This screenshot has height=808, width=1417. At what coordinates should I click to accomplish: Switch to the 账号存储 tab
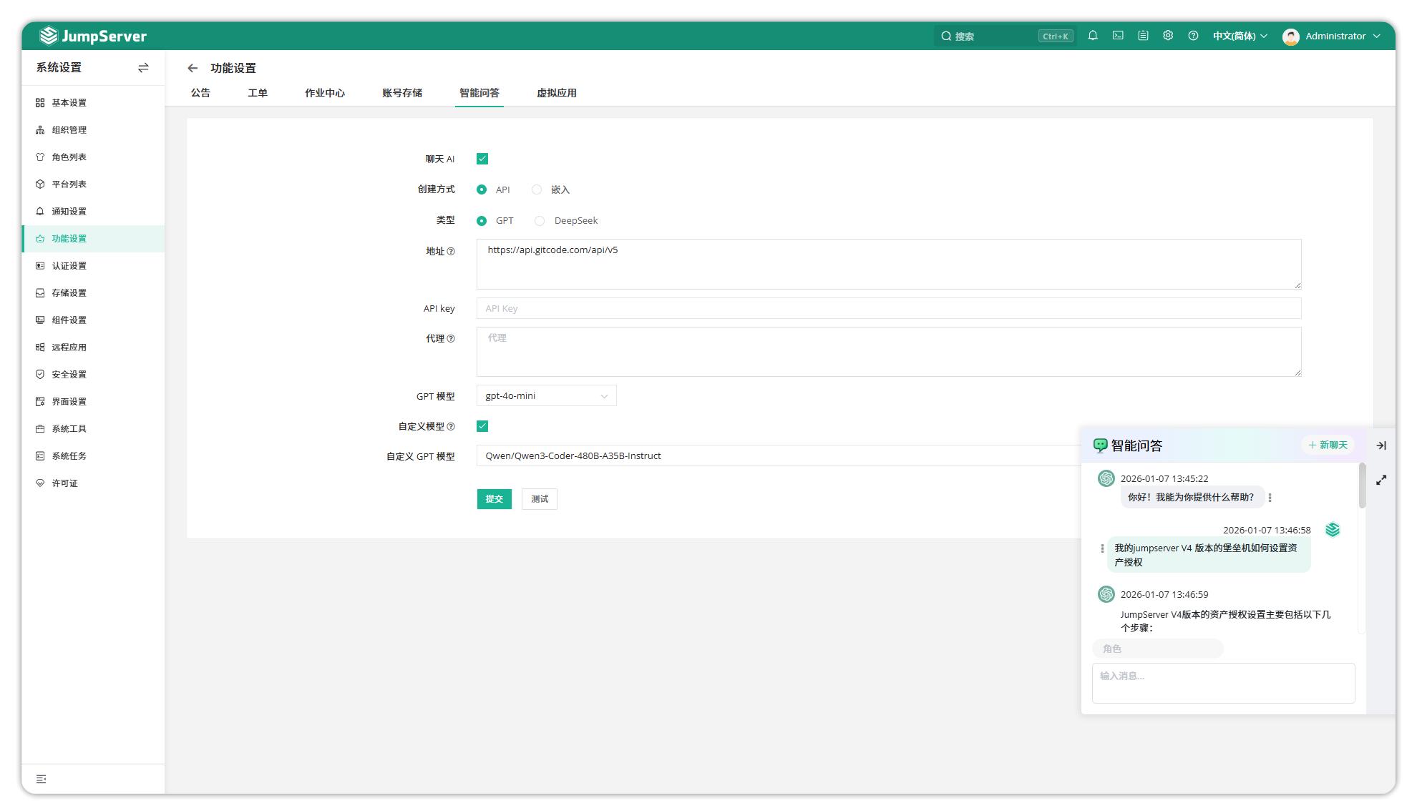[402, 93]
